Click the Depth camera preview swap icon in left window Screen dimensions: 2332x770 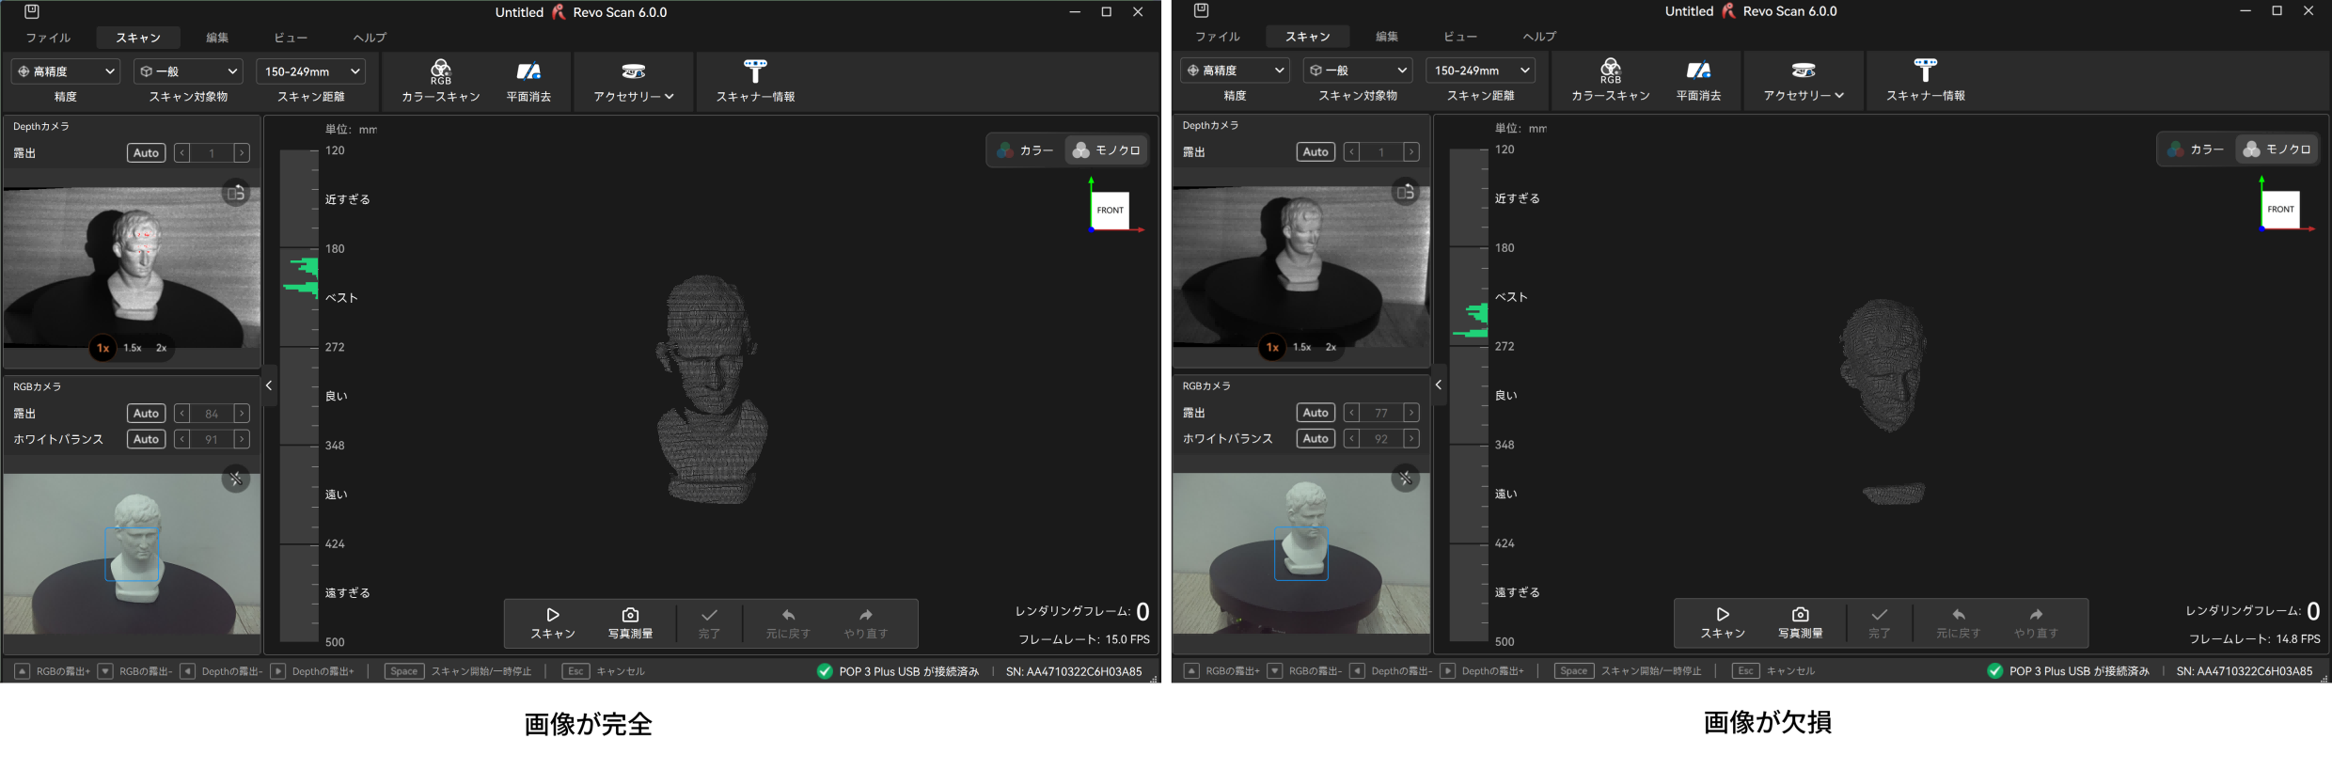(235, 193)
